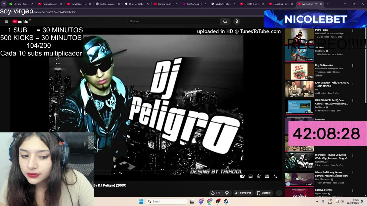Turn on subtitles in the player

pos(251,176)
